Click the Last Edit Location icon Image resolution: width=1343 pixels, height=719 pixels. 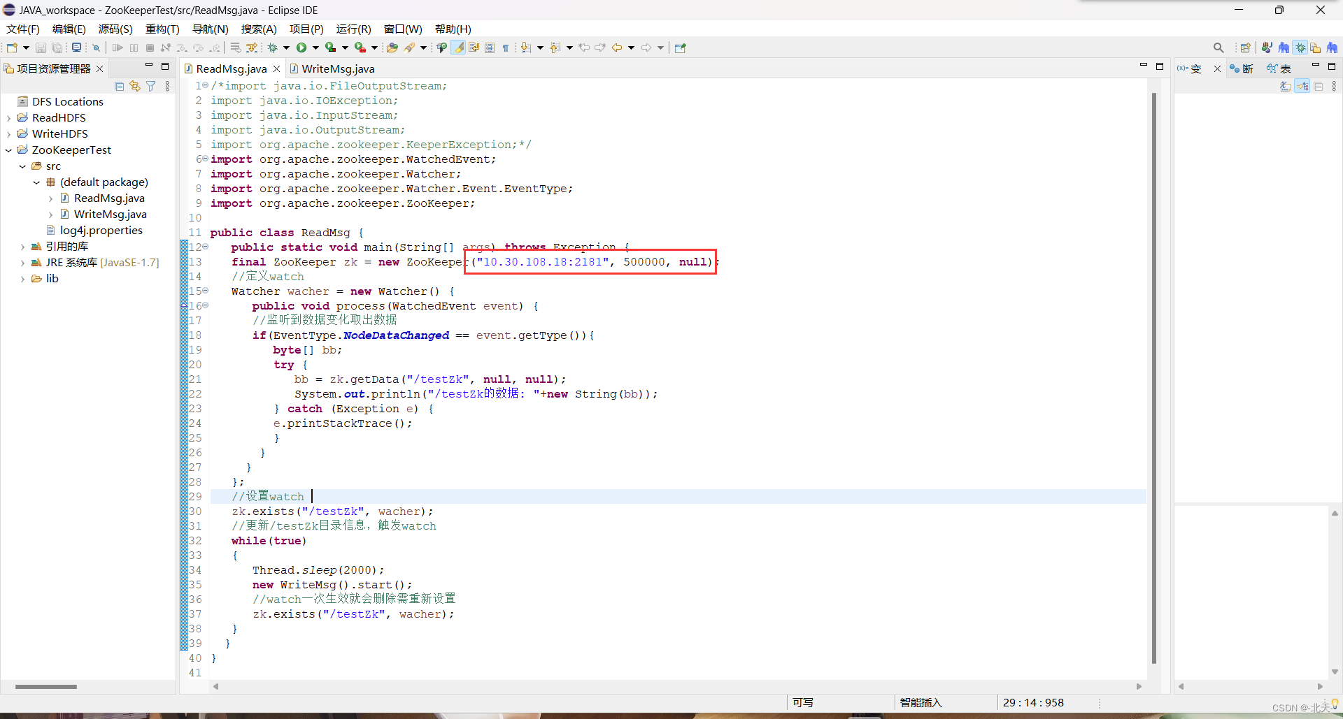[x=583, y=48]
